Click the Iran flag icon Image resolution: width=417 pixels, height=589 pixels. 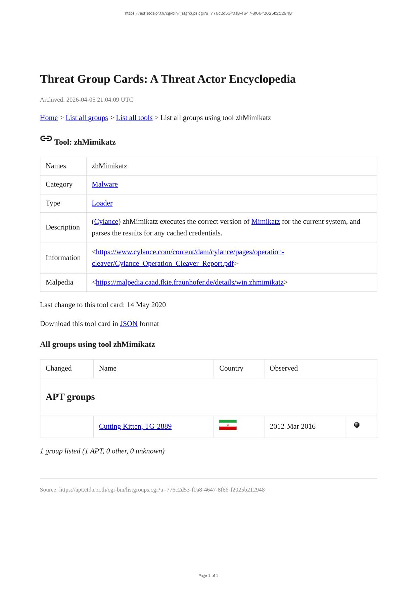click(228, 425)
